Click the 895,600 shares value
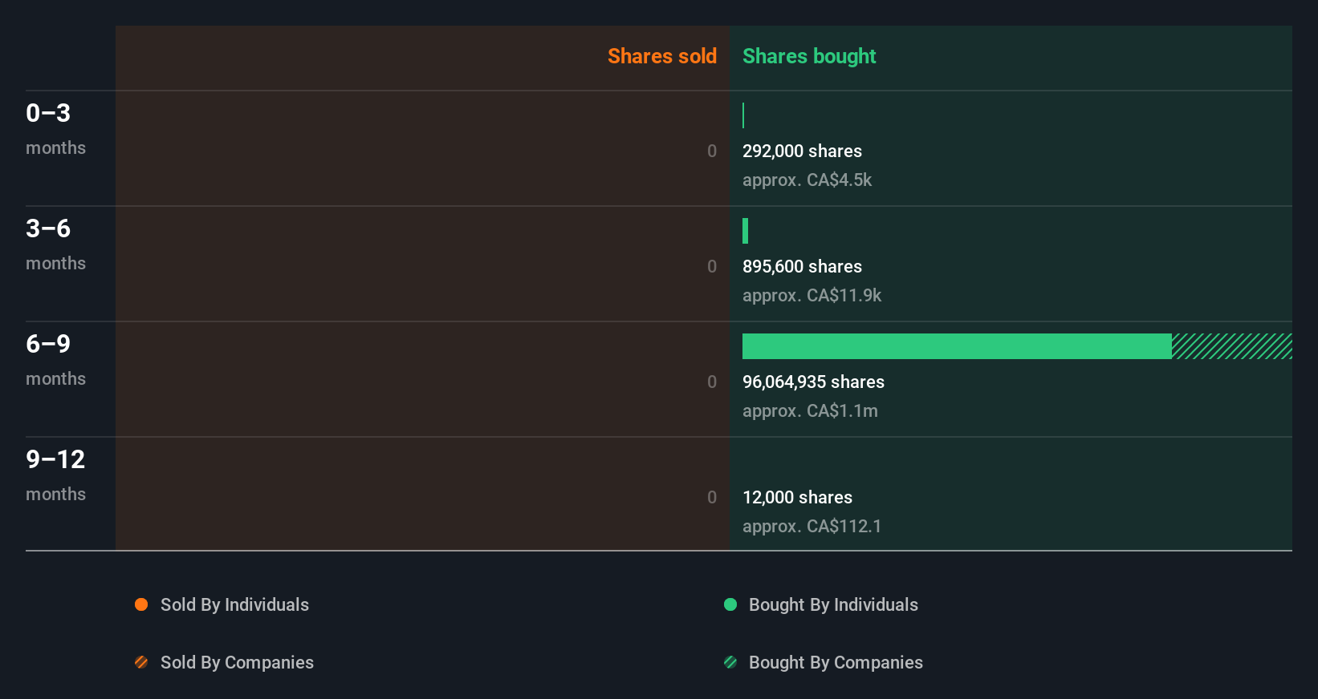 pyautogui.click(x=802, y=267)
